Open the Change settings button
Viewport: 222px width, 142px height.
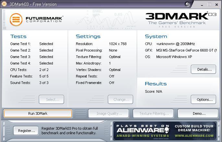[121, 100]
